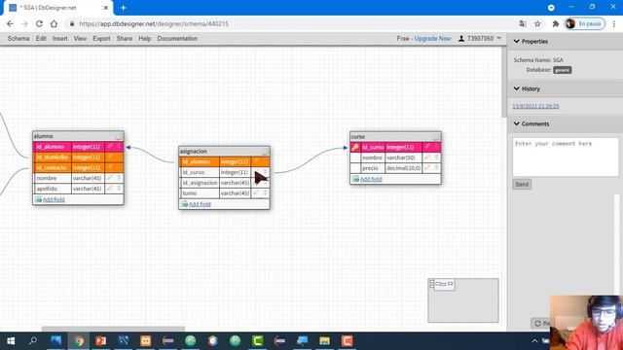Open Chrome three-dot menu

point(614,23)
